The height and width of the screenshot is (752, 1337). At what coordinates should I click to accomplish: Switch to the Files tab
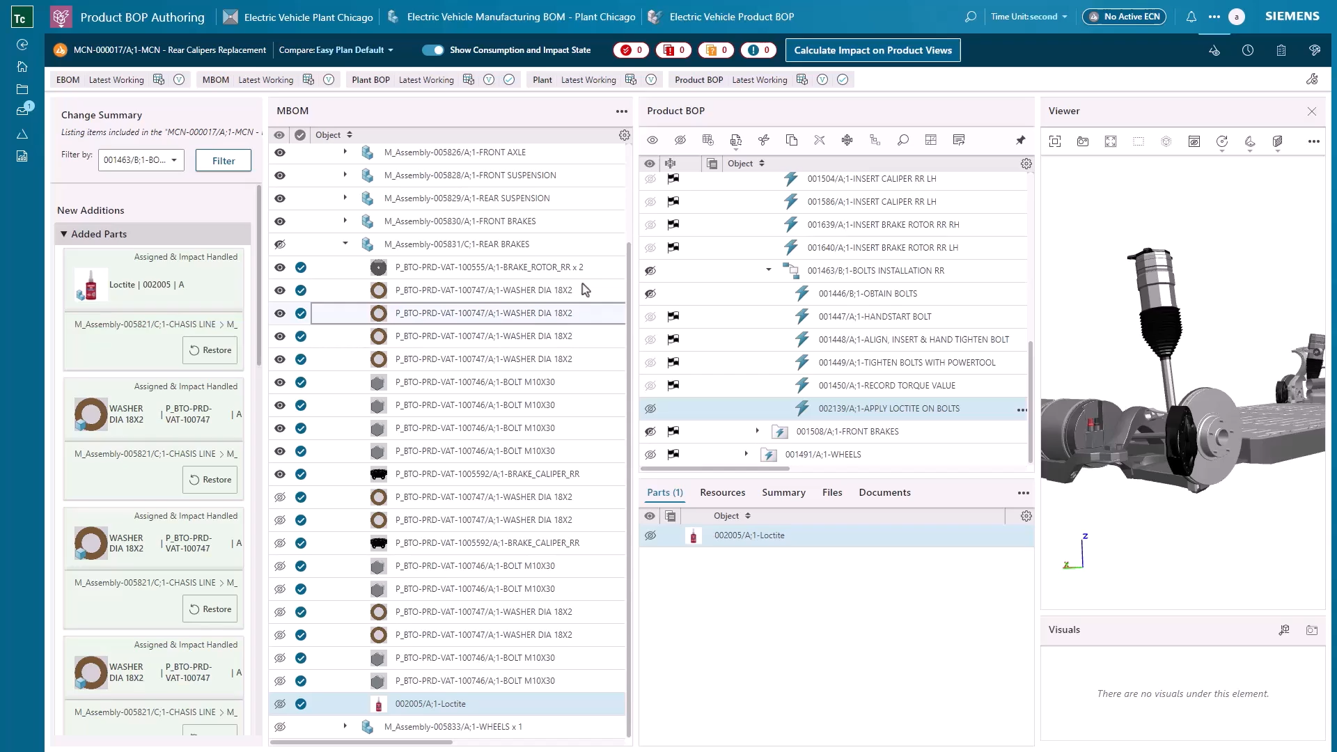click(x=832, y=493)
